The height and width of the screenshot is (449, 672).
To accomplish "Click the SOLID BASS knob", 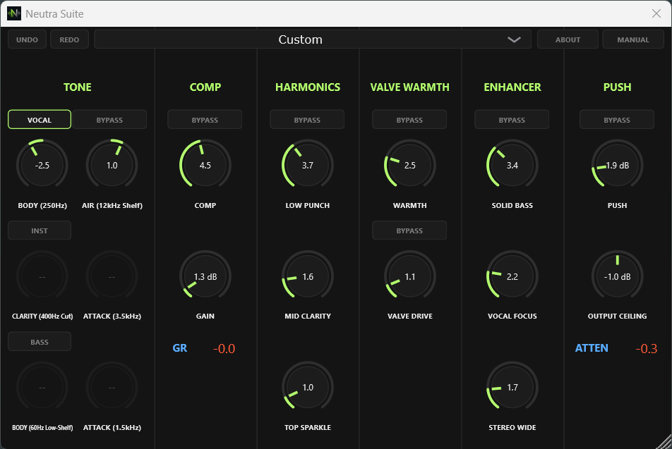I will coord(512,165).
